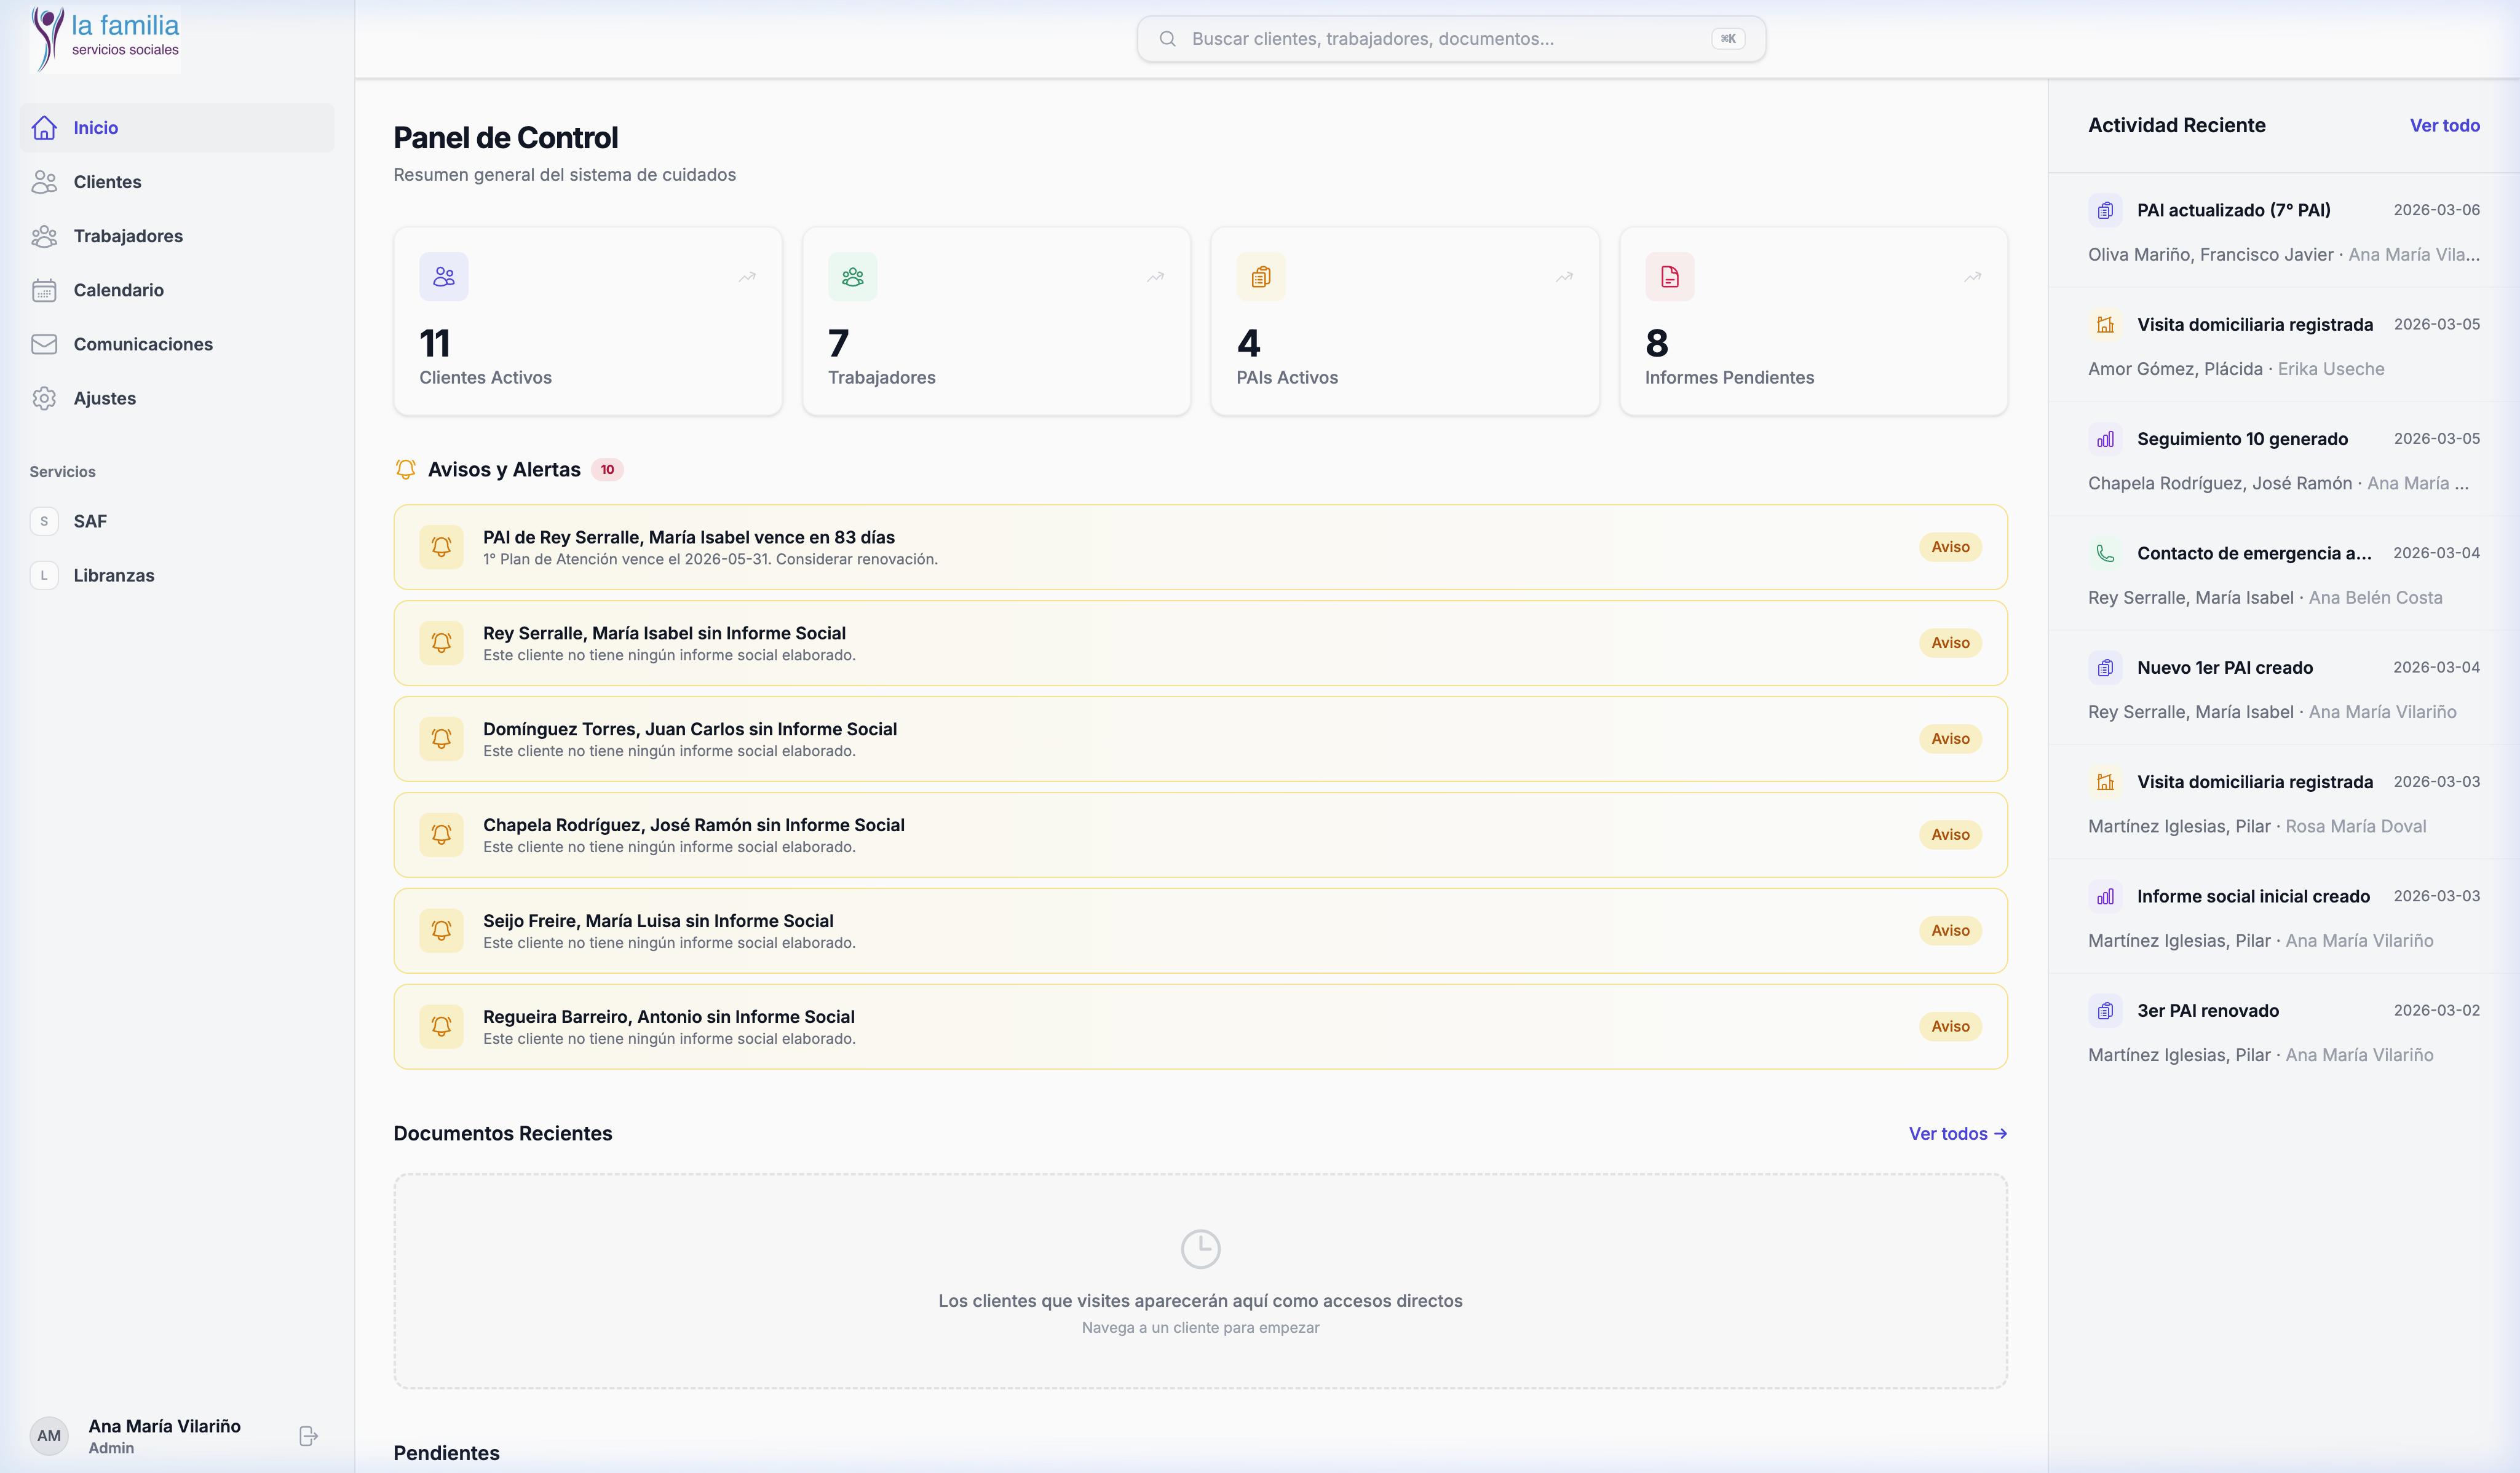Click the logout icon next to Ana María Vilariño
The height and width of the screenshot is (1473, 2520).
[308, 1436]
